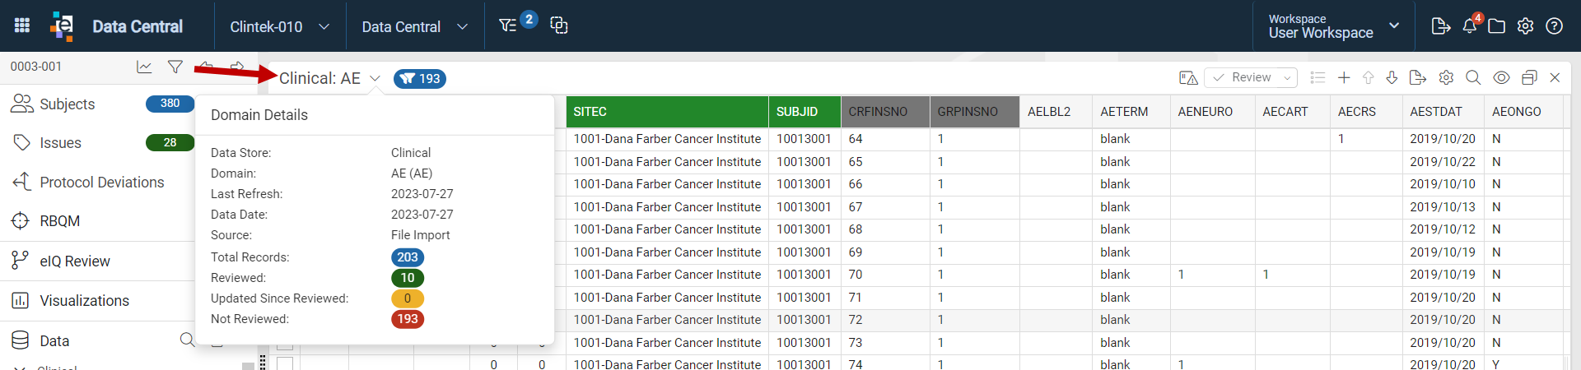This screenshot has width=1581, height=370.
Task: Click the search magnifier in table toolbar
Action: coord(1473,77)
